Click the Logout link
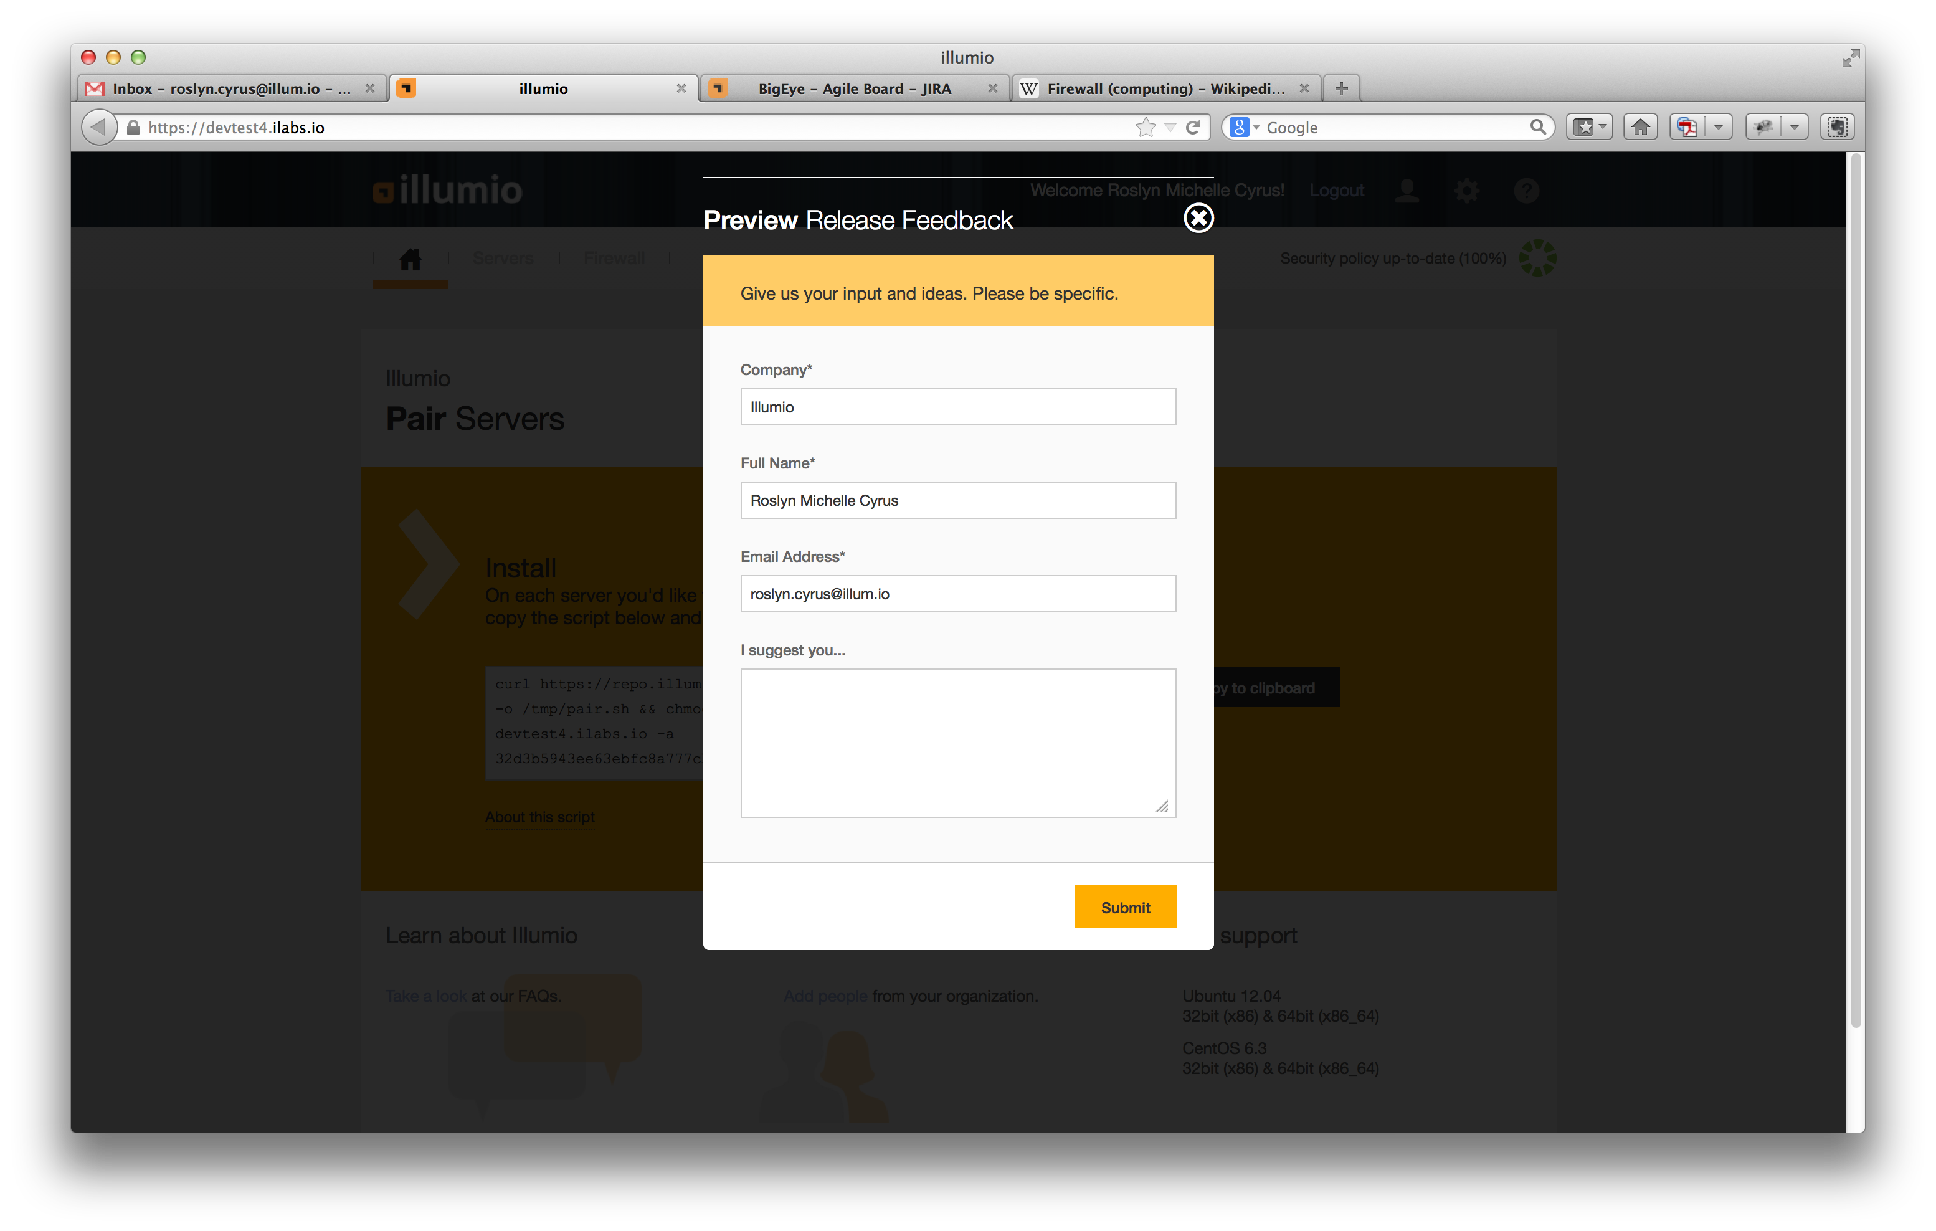Screen dimensions: 1936x1231 (x=1336, y=190)
